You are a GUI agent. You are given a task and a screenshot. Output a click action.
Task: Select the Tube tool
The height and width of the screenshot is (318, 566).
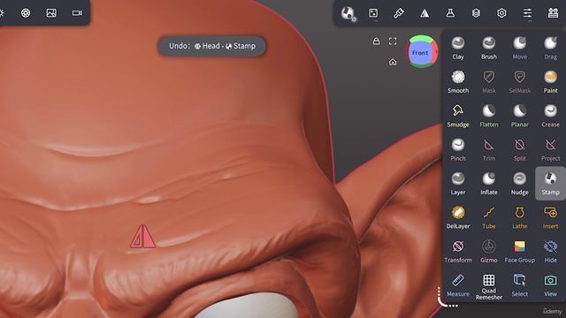pos(489,217)
